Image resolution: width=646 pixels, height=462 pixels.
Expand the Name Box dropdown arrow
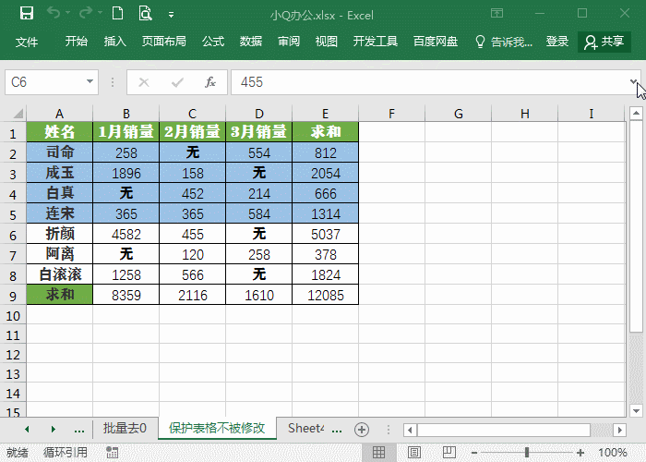[90, 81]
